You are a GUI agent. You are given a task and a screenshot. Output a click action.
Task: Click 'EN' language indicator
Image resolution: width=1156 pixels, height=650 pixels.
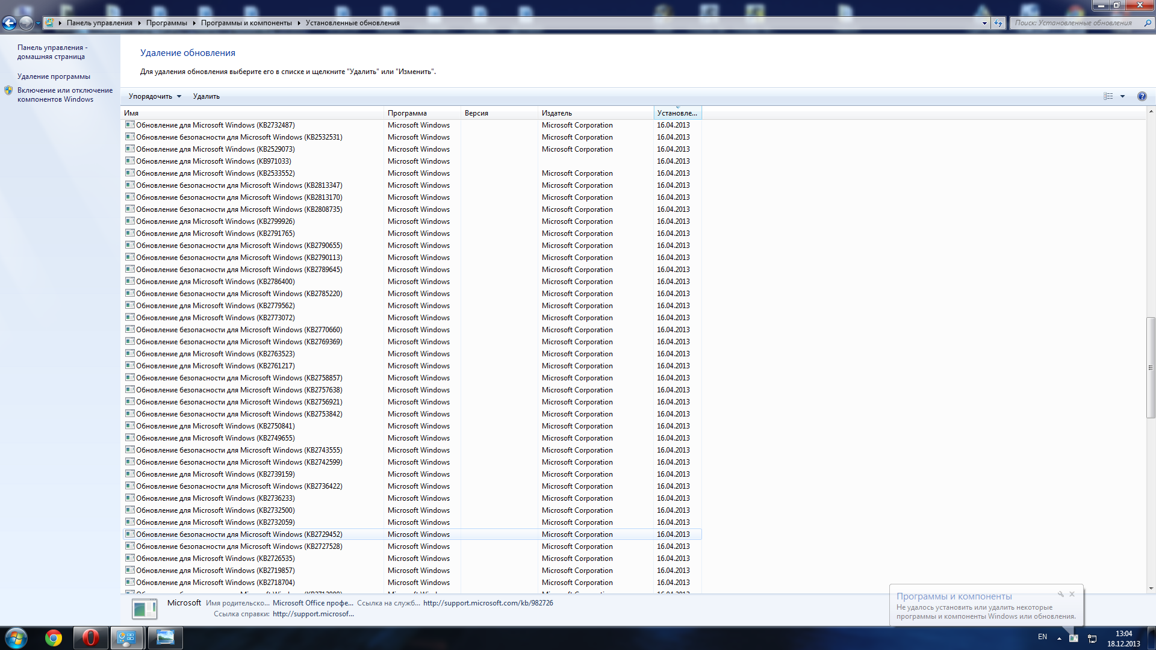[x=1042, y=637]
